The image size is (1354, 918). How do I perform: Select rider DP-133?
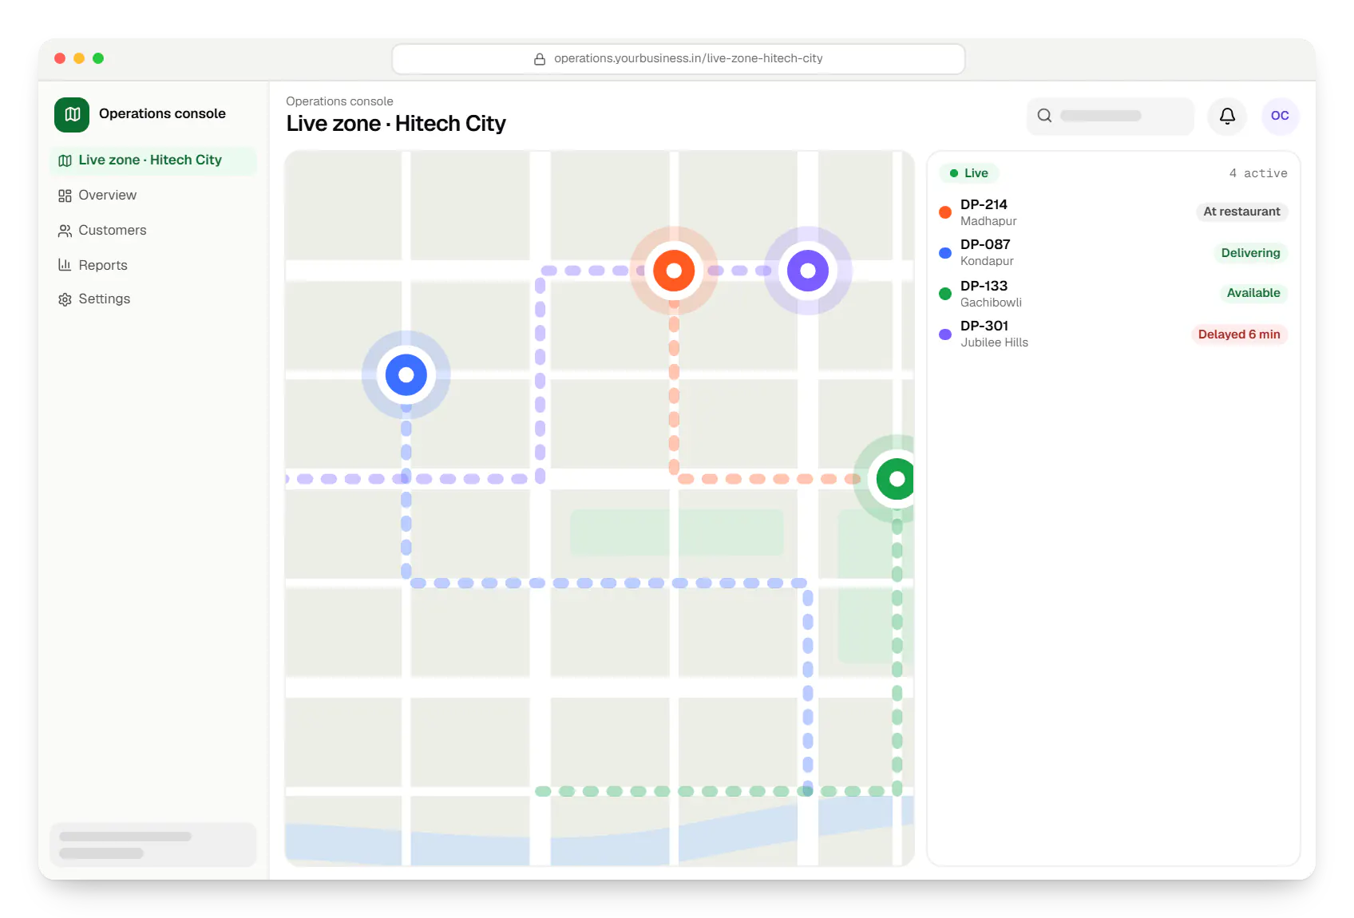(x=1114, y=294)
